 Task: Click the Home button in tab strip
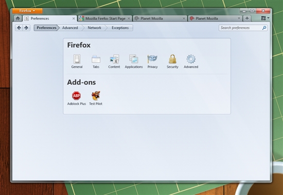click(x=17, y=19)
